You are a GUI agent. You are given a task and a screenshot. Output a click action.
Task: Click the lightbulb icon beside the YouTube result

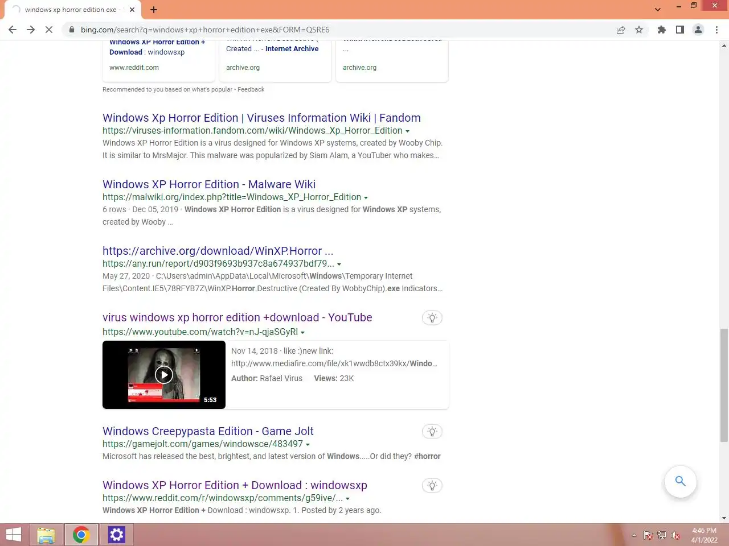[x=432, y=318]
